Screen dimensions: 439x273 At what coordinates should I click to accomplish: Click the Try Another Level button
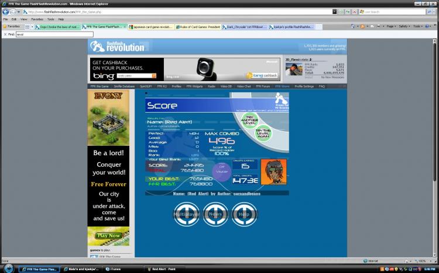(x=250, y=120)
